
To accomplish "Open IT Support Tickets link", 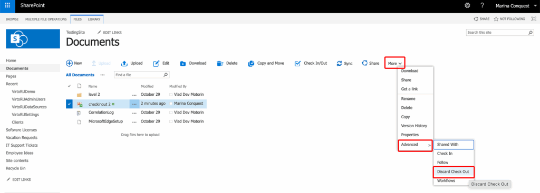I will pyautogui.click(x=22, y=145).
